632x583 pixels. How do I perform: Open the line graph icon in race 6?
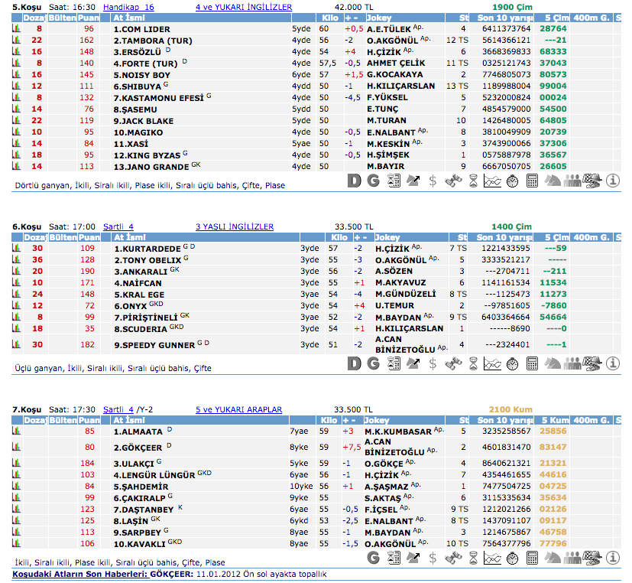coord(493,364)
